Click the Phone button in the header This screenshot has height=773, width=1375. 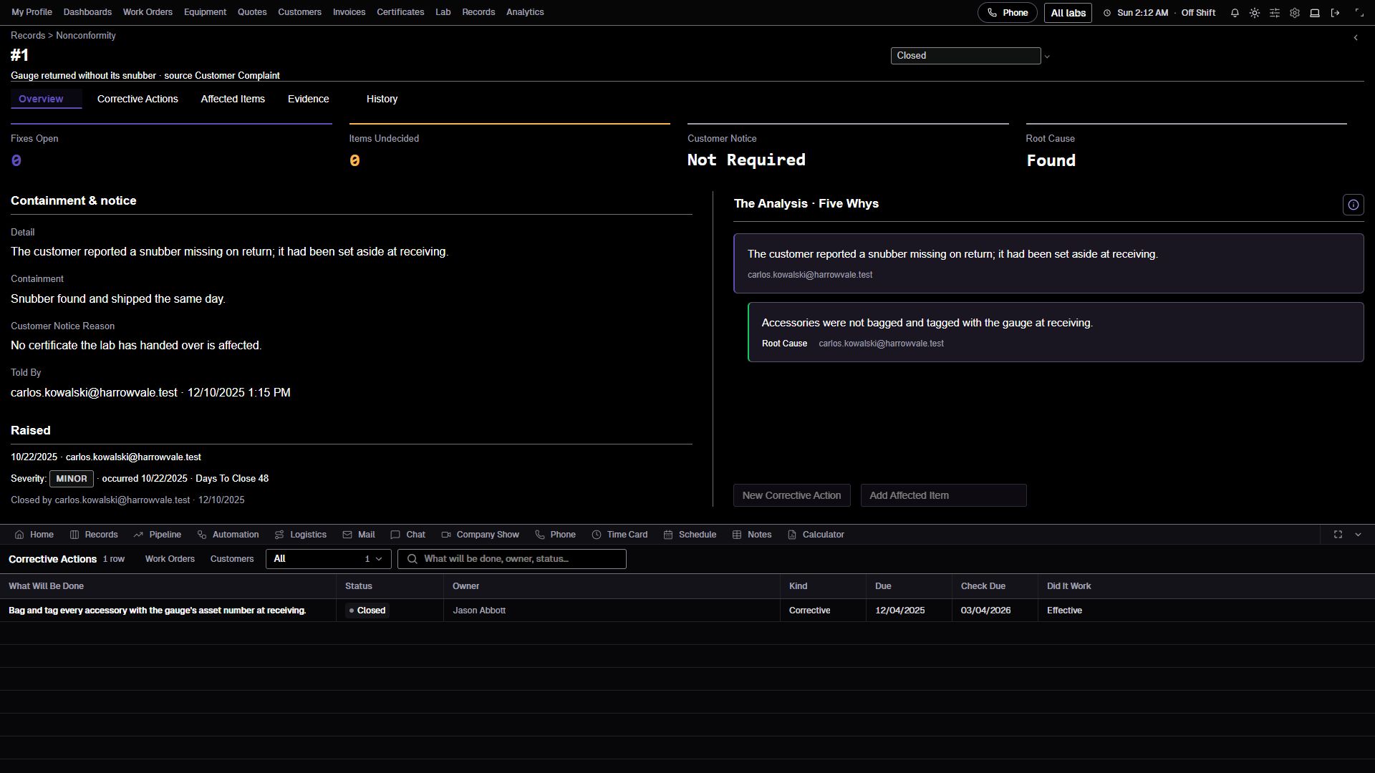1007,13
